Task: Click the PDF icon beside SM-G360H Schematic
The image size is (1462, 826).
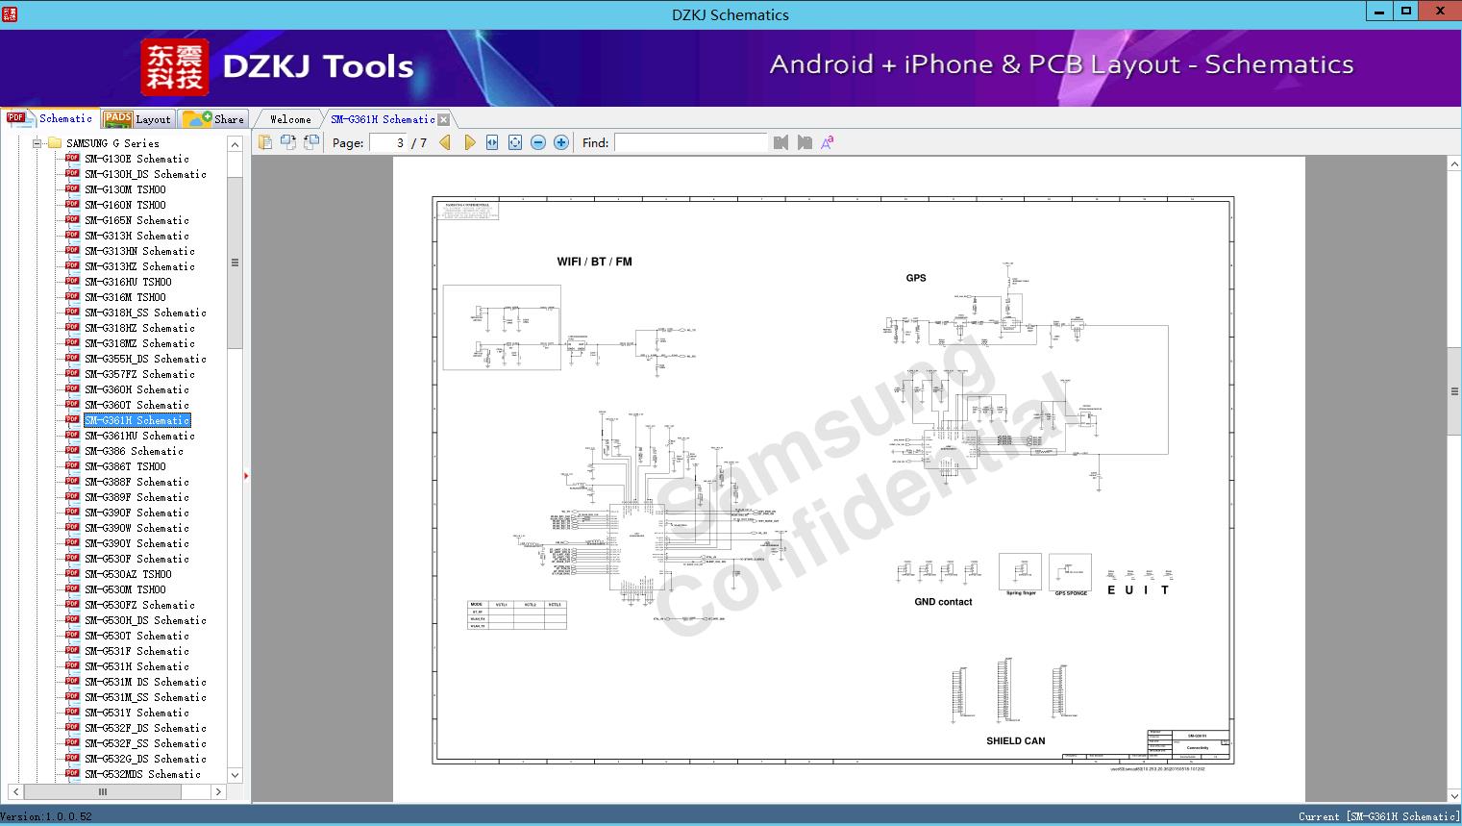Action: pos(72,389)
